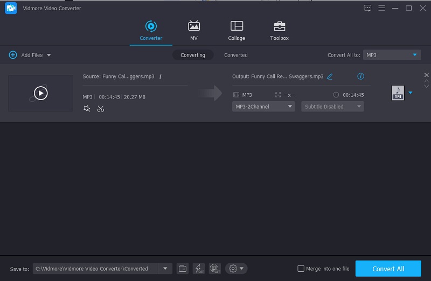Viewport: 431px width, 281px height.
Task: Click the Convert All button
Action: [388, 269]
